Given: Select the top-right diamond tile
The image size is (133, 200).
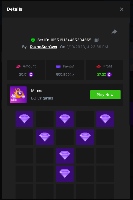Looking at the screenshot, I should [105, 119].
